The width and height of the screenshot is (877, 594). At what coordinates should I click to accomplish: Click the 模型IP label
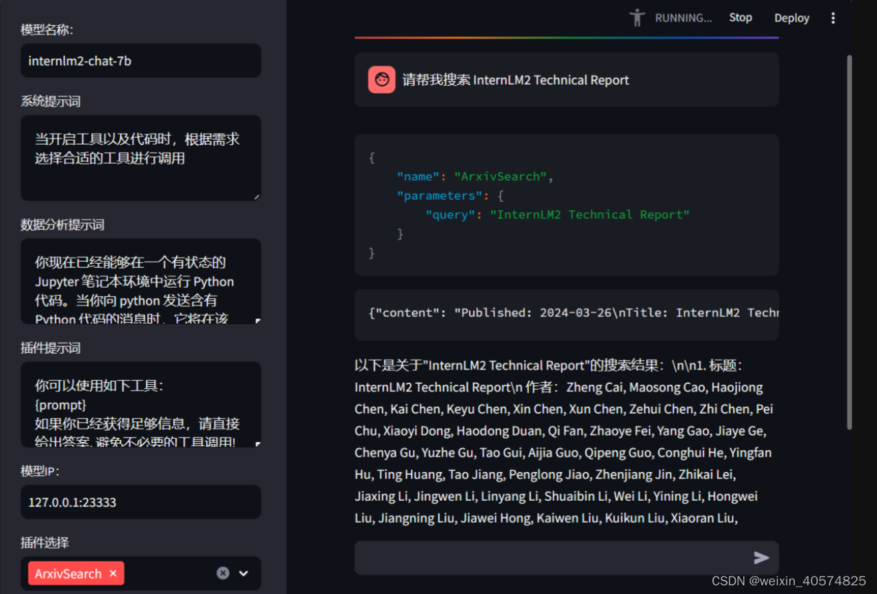pyautogui.click(x=41, y=471)
